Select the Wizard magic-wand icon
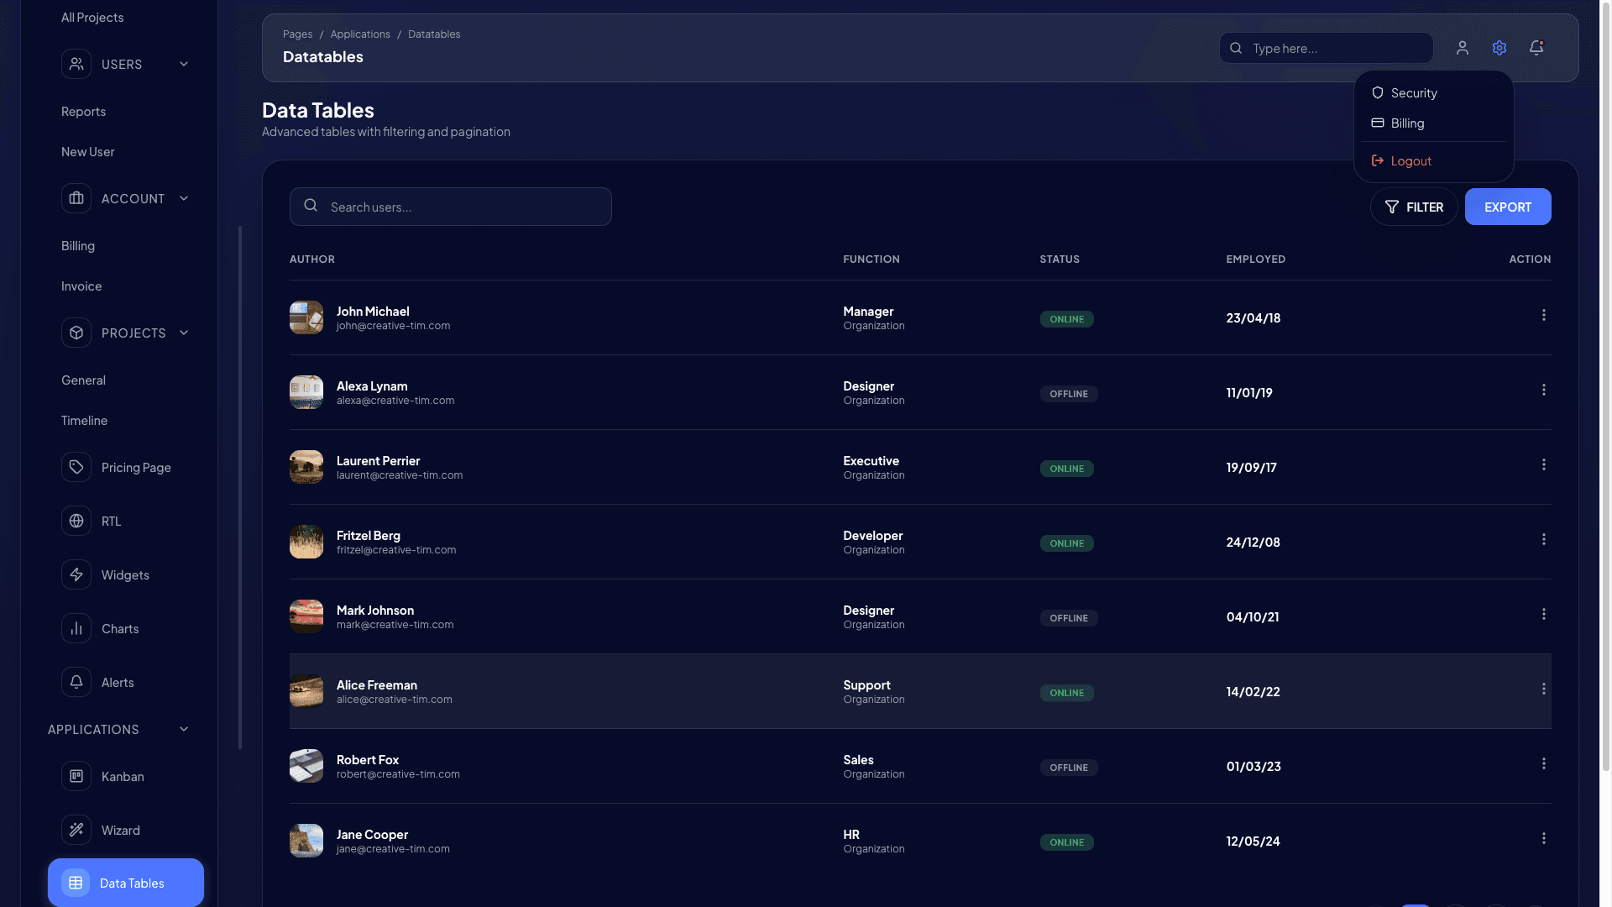This screenshot has width=1612, height=907. point(76,830)
